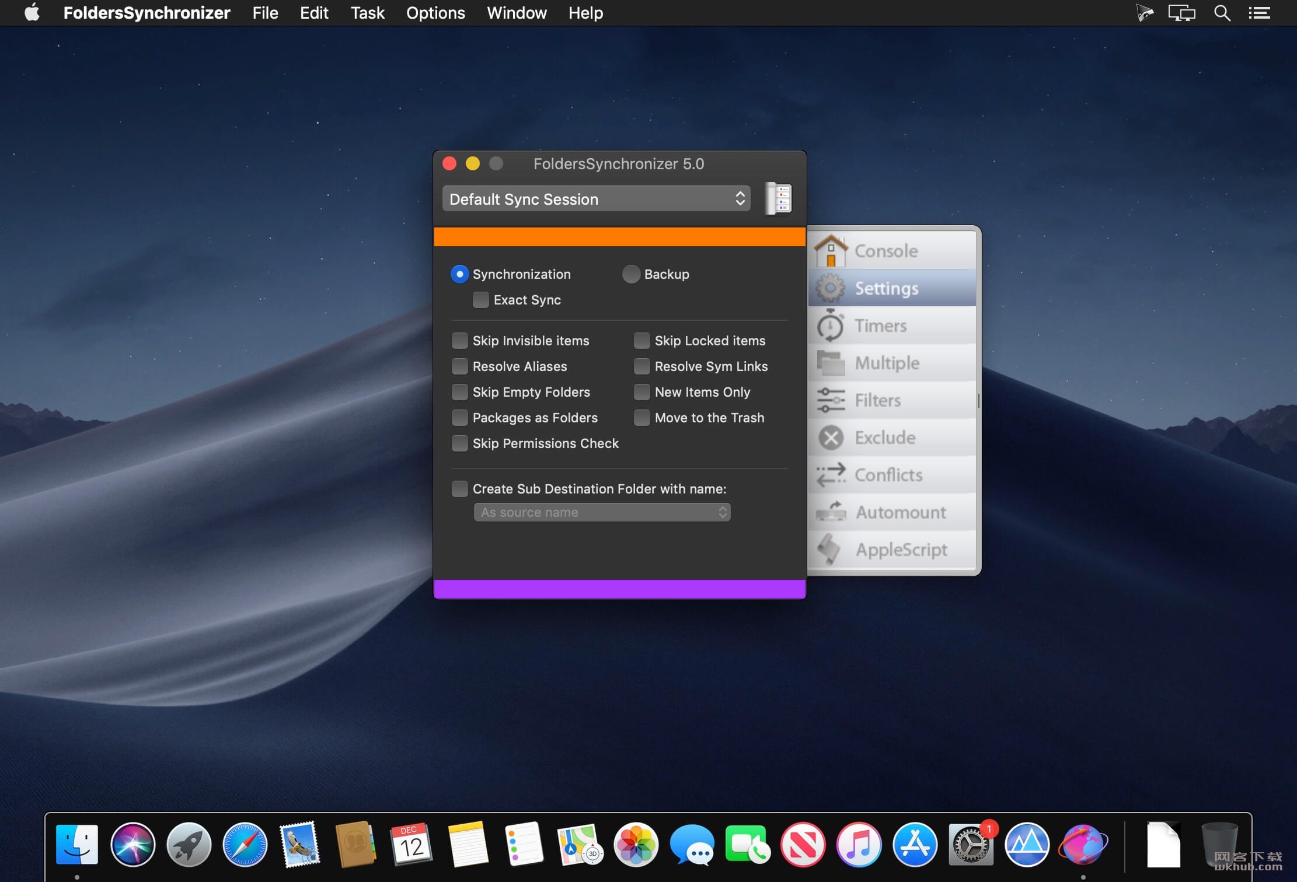Tick Skip Locked items
The image size is (1297, 882).
642,341
